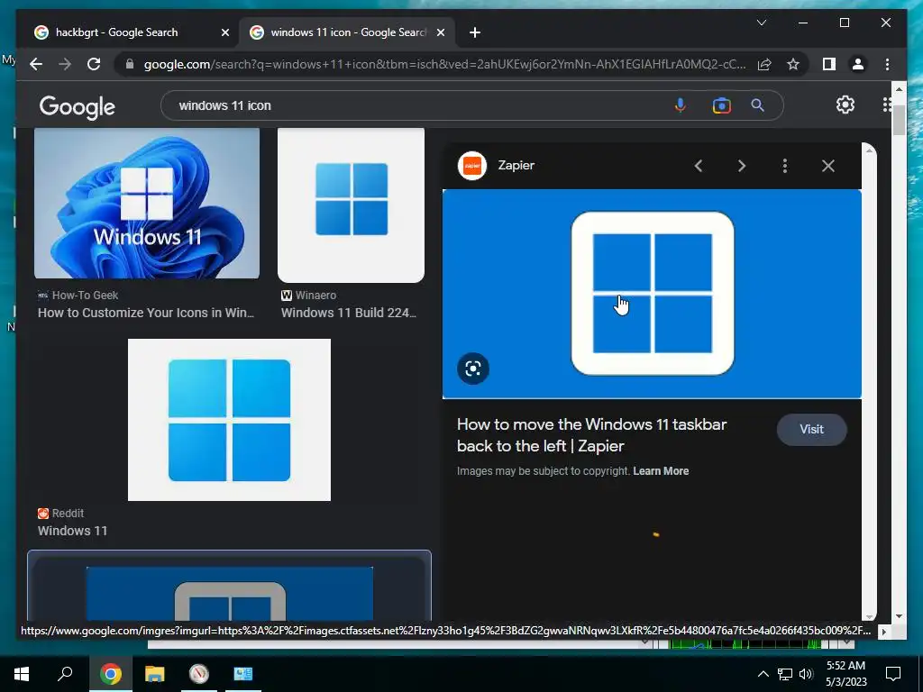
Task: Open the notification center icon
Action: [893, 674]
